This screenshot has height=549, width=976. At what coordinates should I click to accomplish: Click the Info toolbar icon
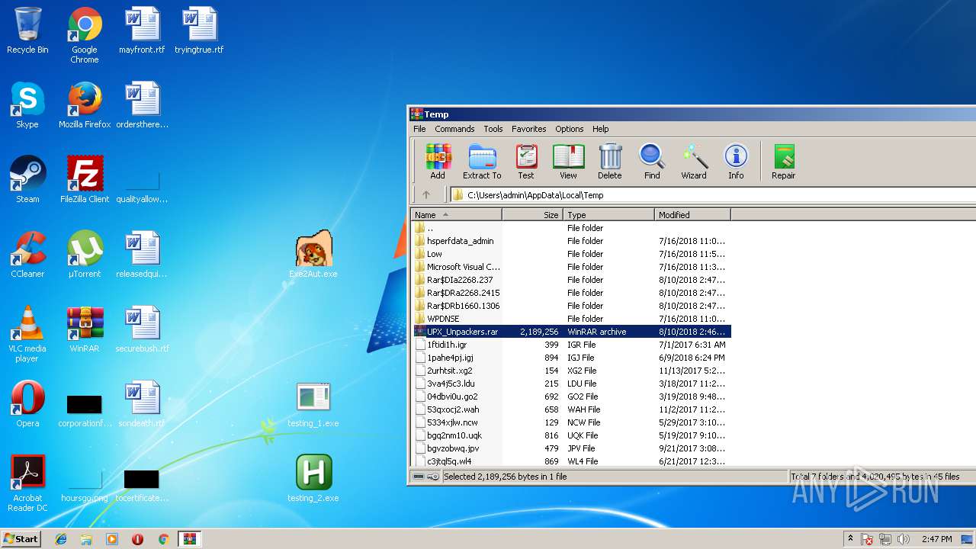[736, 161]
